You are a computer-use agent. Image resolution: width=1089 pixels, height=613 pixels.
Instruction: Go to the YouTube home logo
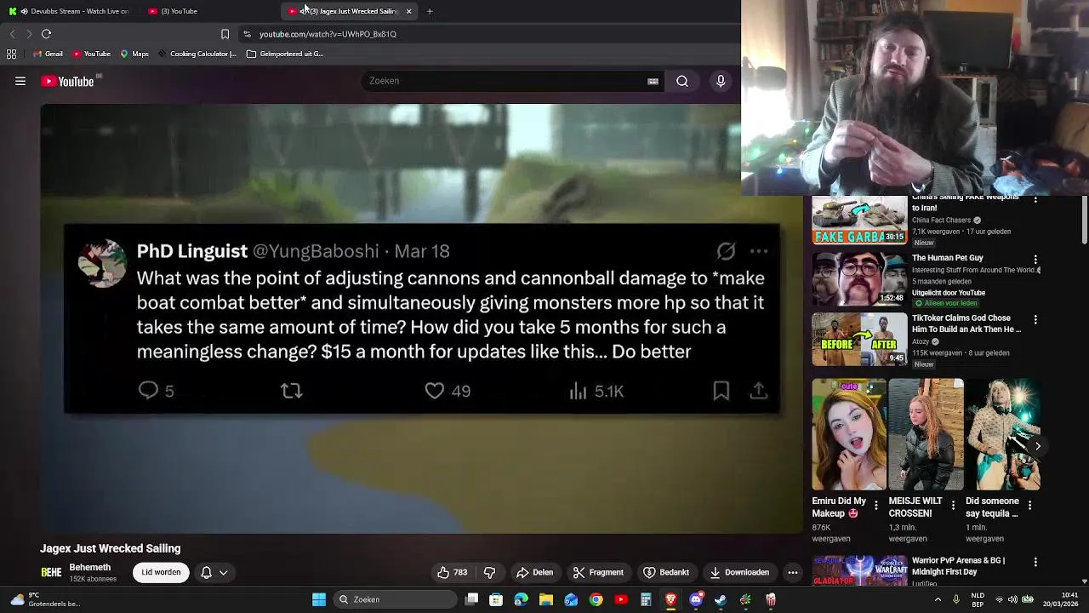pos(67,81)
